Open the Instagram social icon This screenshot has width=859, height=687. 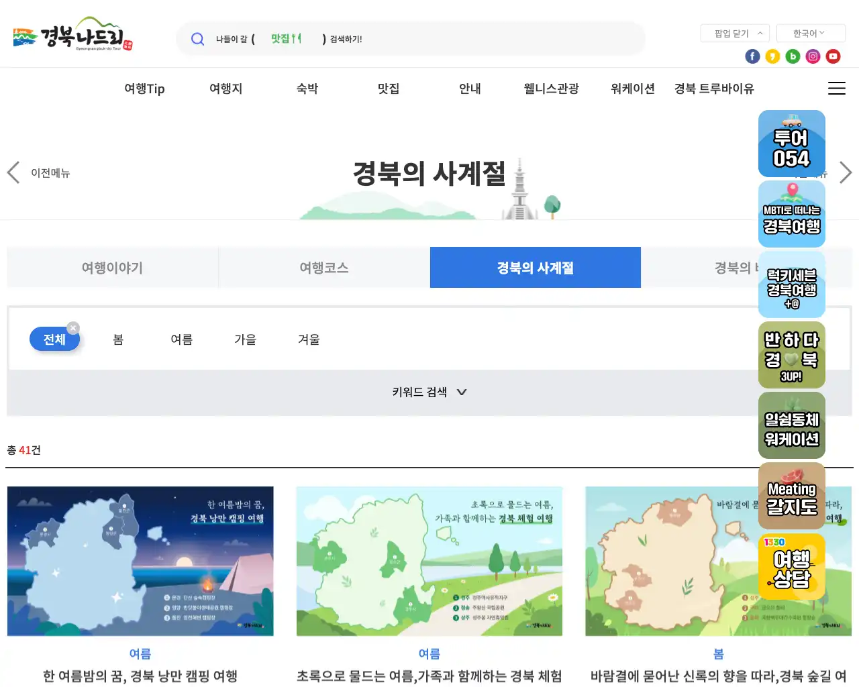[813, 56]
